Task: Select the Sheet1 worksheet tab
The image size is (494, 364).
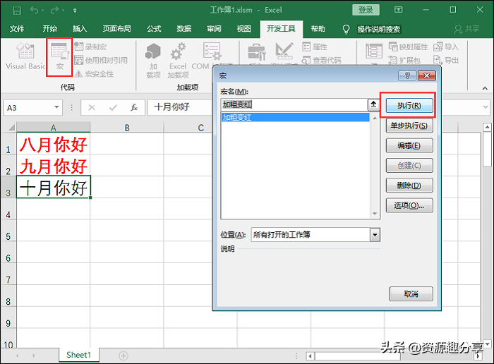Action: pos(78,355)
